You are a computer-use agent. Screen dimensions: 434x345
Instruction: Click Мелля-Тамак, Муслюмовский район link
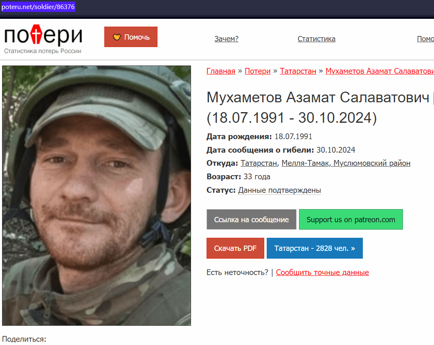[346, 163]
